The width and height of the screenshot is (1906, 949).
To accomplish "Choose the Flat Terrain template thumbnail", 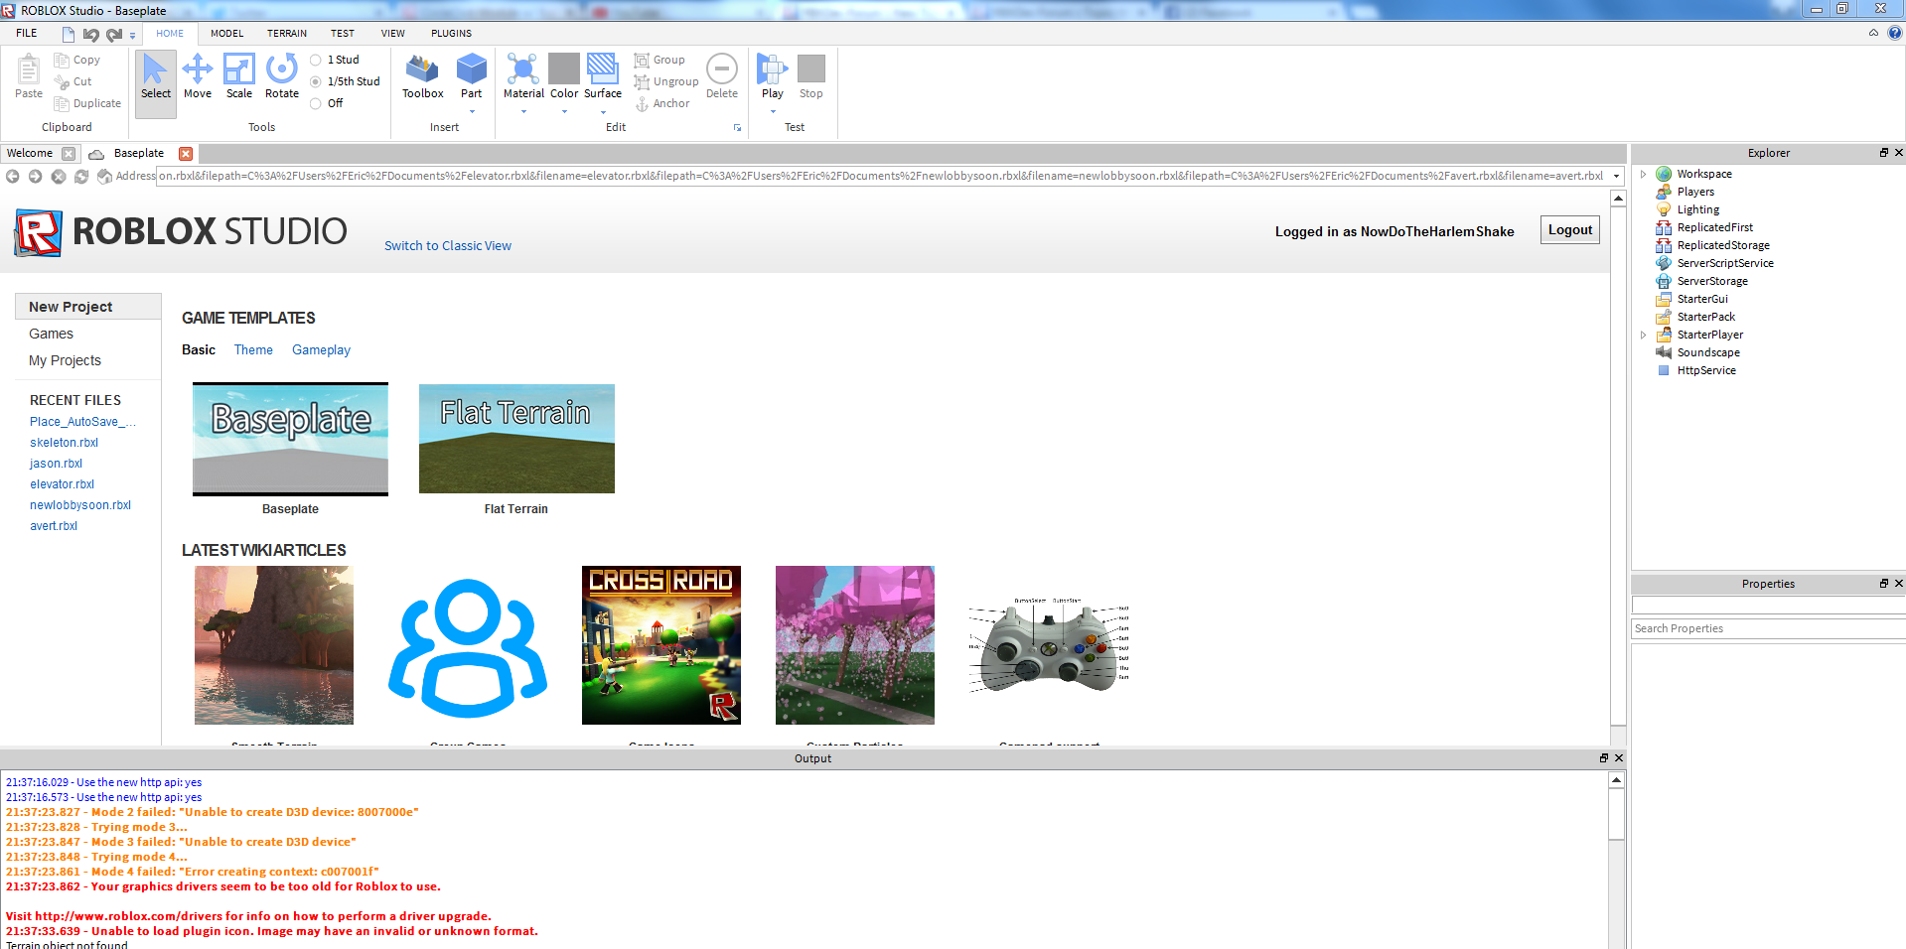I will pyautogui.click(x=516, y=439).
